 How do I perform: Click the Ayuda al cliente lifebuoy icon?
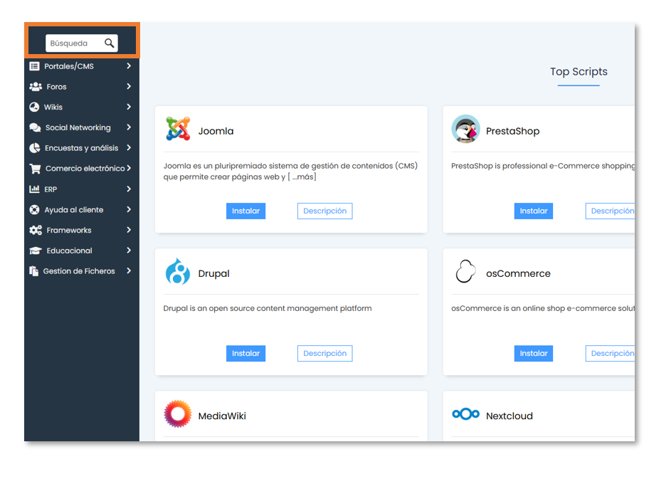point(34,210)
